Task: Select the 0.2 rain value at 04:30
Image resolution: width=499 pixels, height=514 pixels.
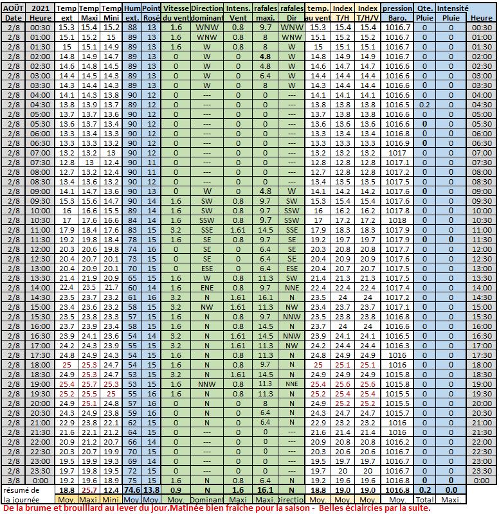Action: pyautogui.click(x=424, y=104)
